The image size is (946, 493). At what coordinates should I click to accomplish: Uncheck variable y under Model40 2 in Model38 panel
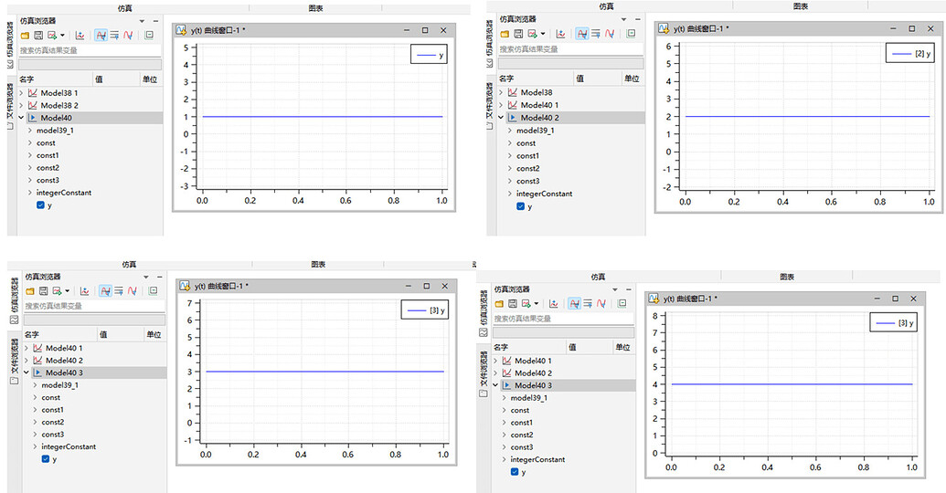click(x=521, y=206)
